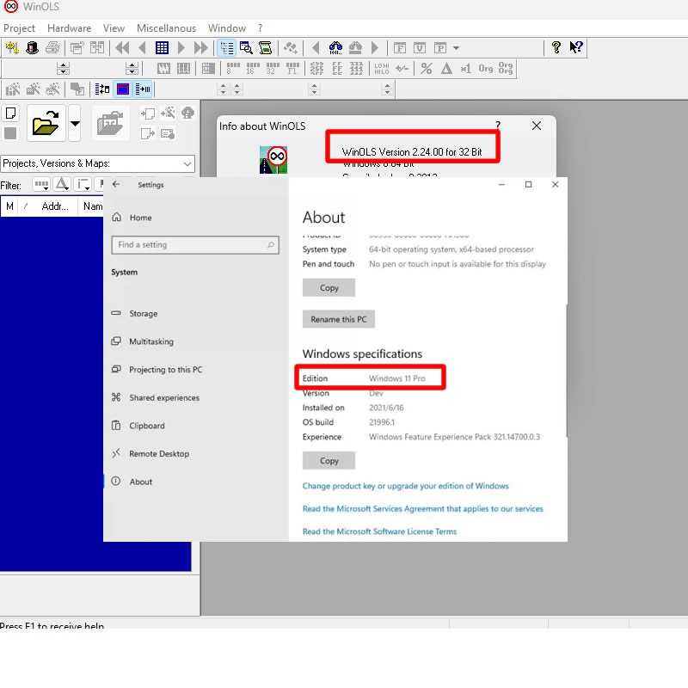
Task: Click the blank new page icon
Action: point(10,114)
